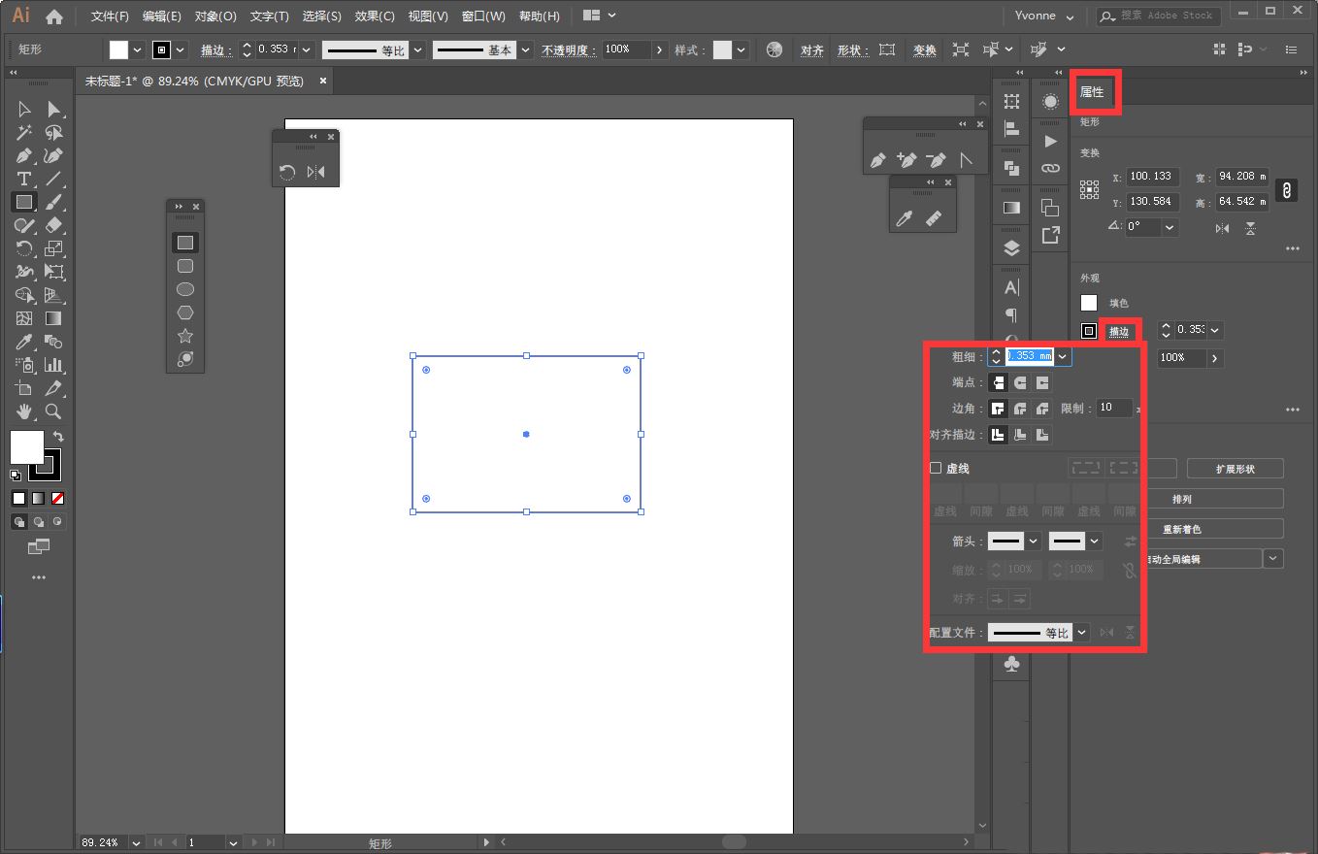The width and height of the screenshot is (1318, 854).
Task: Open the rotation angle dropdown
Action: tap(1170, 227)
